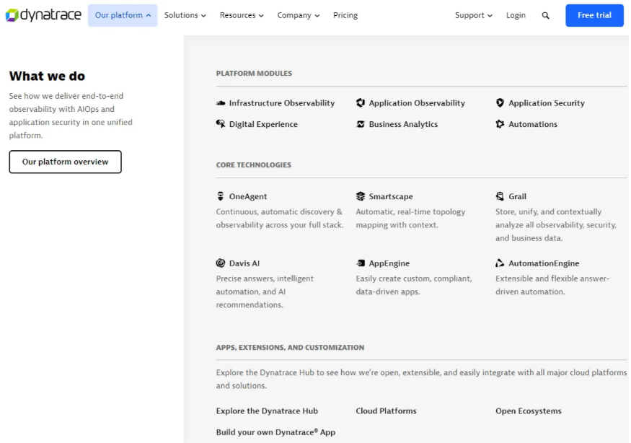The height and width of the screenshot is (443, 631).
Task: Click the Digital Experience icon
Action: pyautogui.click(x=221, y=124)
